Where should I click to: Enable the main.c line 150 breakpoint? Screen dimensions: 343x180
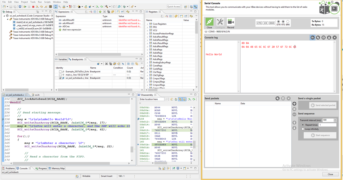point(60,75)
